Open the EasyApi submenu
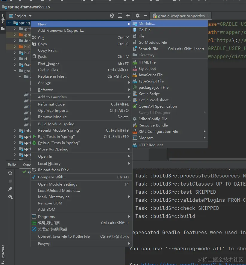This screenshot has height=265, width=246. click(81, 243)
